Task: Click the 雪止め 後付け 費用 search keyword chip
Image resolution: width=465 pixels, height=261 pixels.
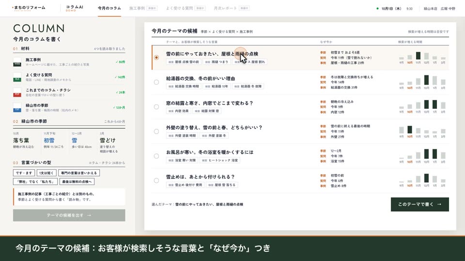Action: (186, 185)
